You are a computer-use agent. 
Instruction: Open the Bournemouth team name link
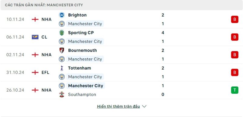82,50
